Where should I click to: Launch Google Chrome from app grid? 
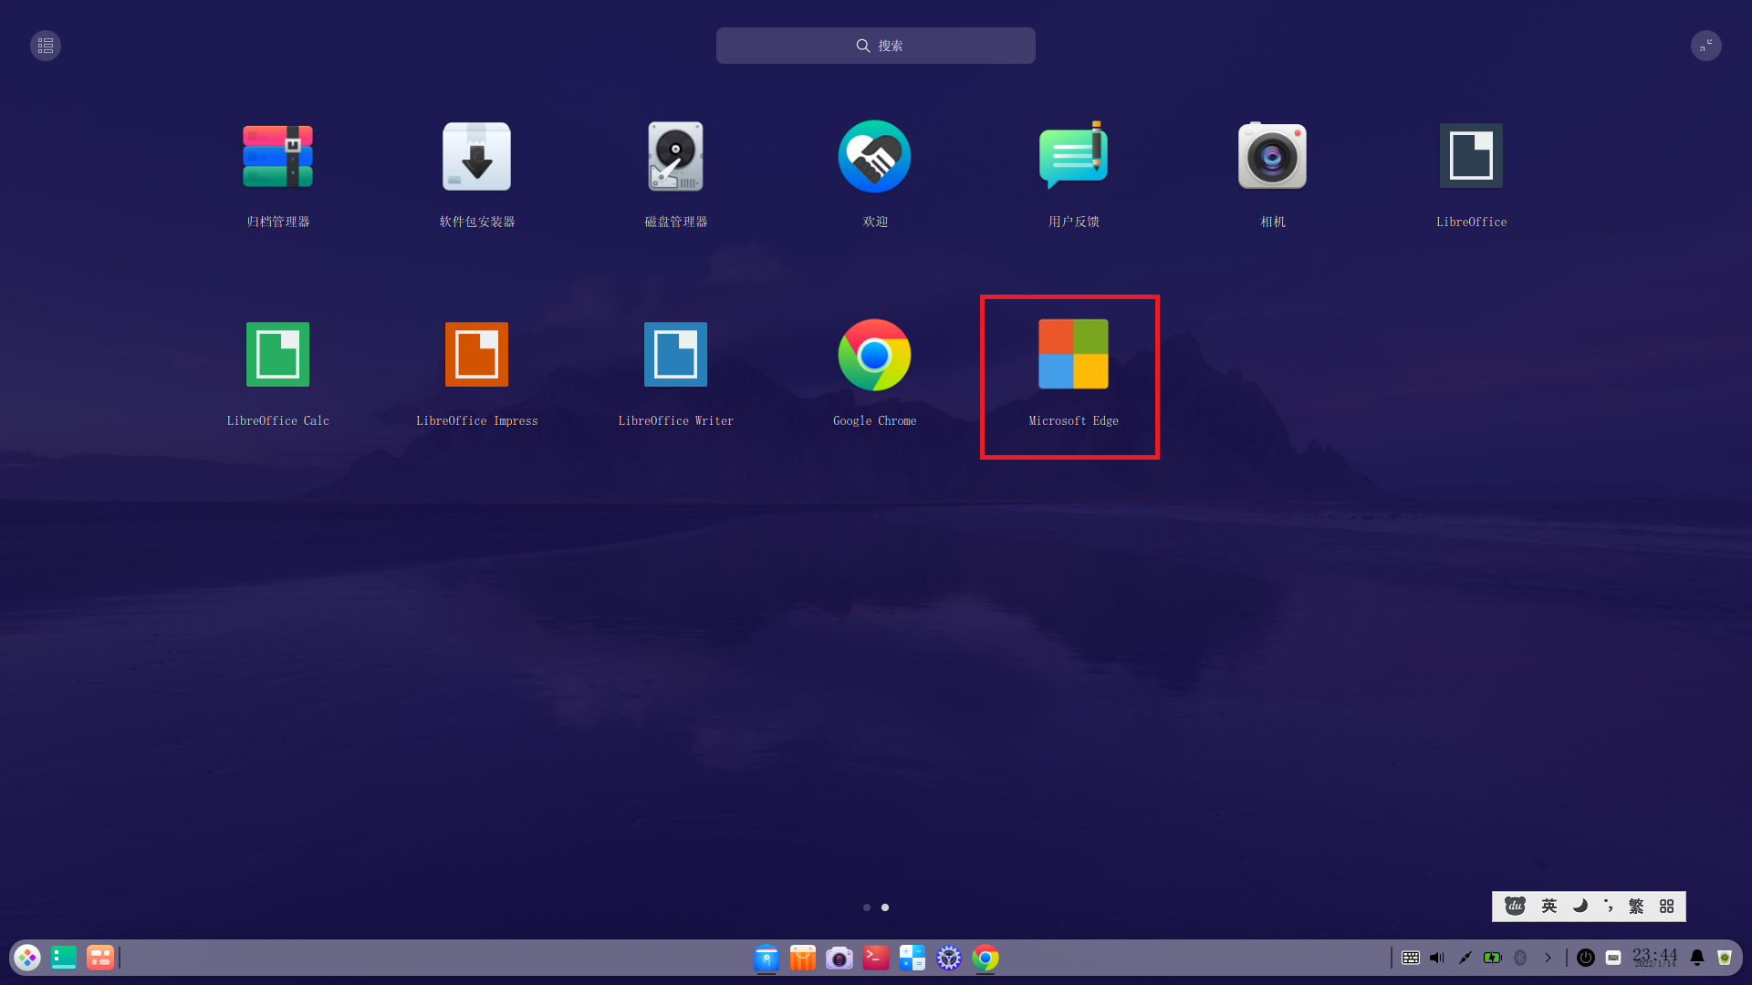(874, 356)
